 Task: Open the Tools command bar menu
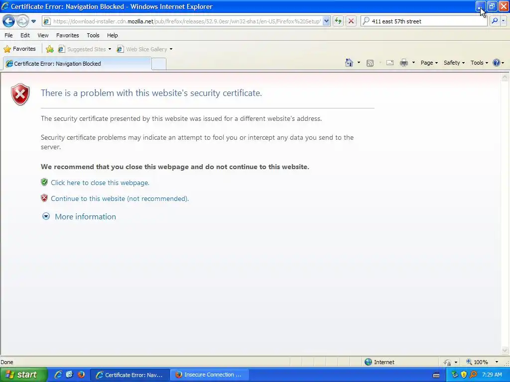(x=479, y=63)
